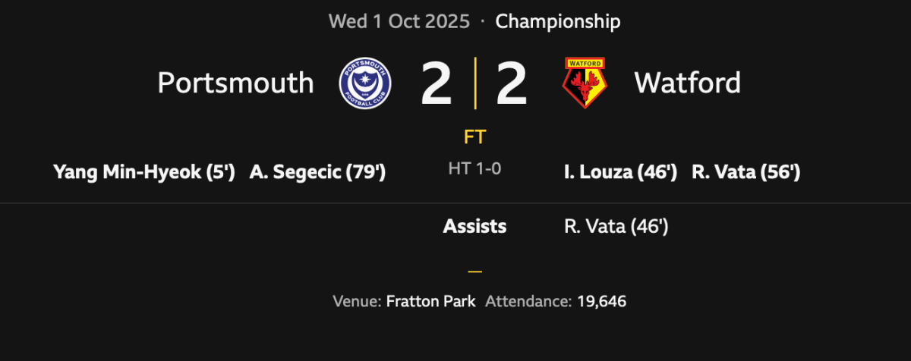The height and width of the screenshot is (361, 911).
Task: Click the yellow divider between scores
Action: click(475, 83)
